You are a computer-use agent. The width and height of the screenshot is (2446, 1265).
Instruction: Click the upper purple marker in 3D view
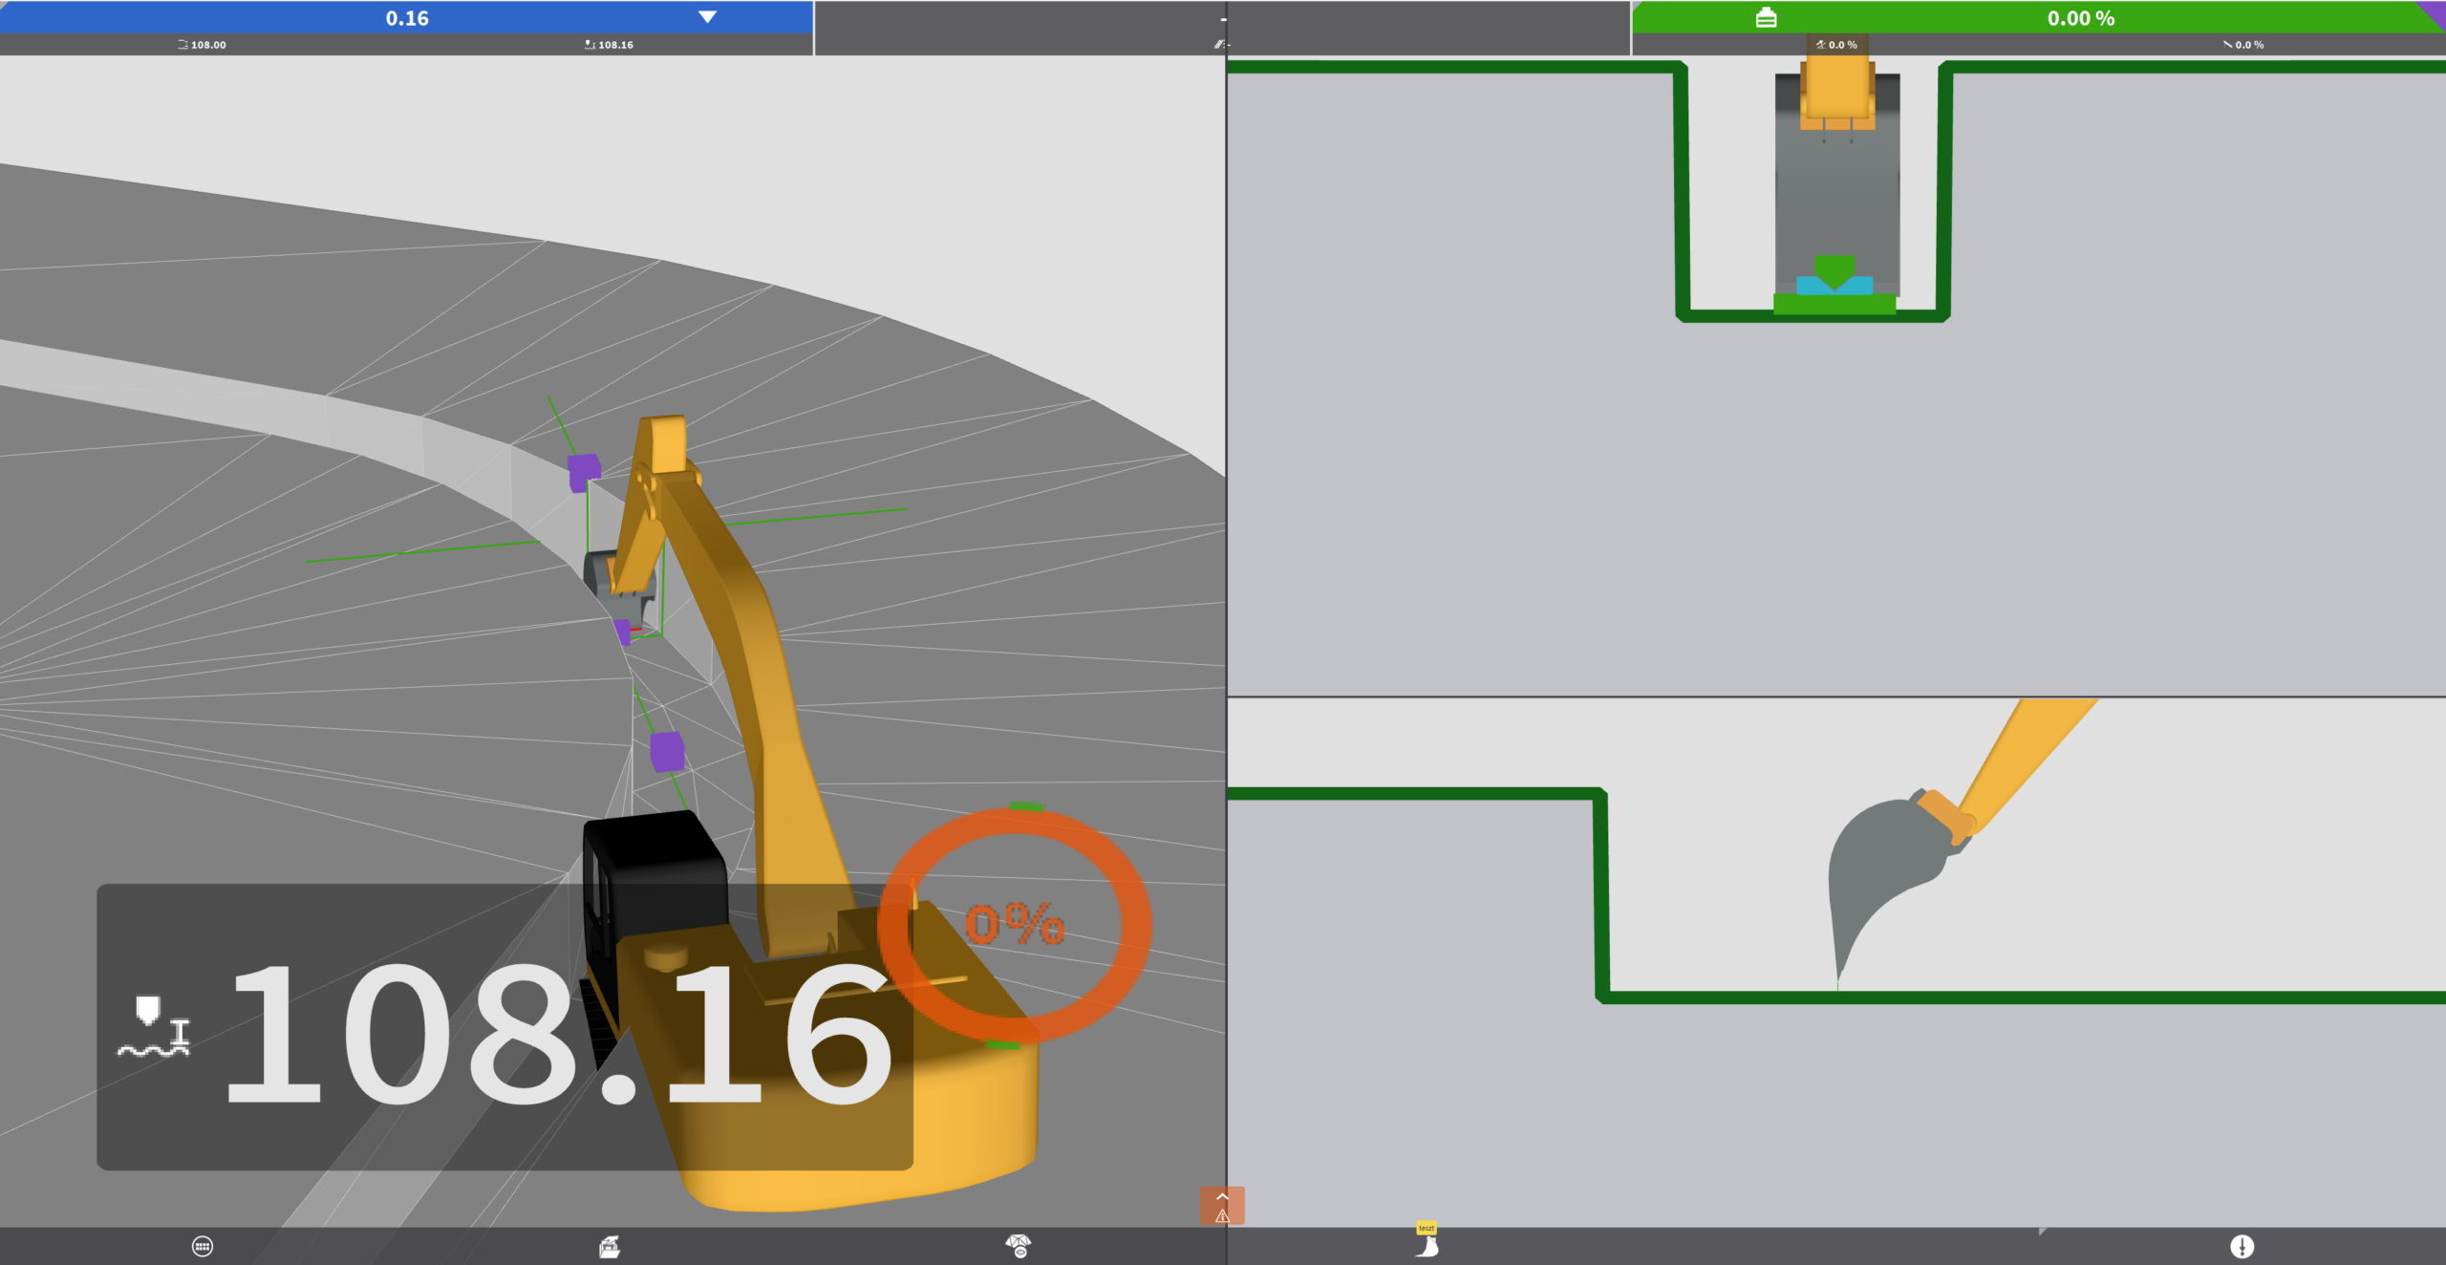point(584,472)
